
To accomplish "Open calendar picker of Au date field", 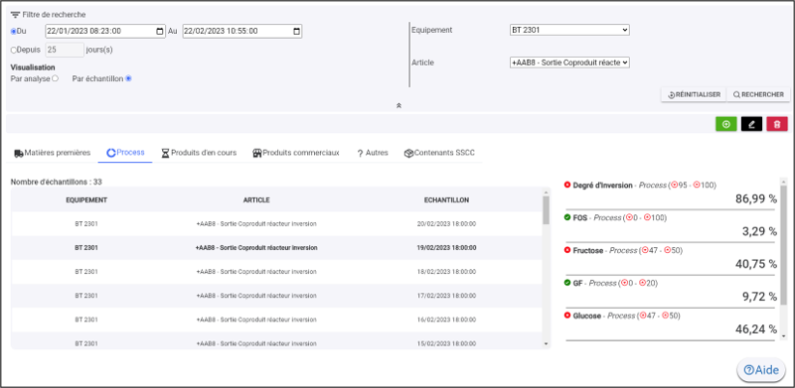I will [296, 31].
